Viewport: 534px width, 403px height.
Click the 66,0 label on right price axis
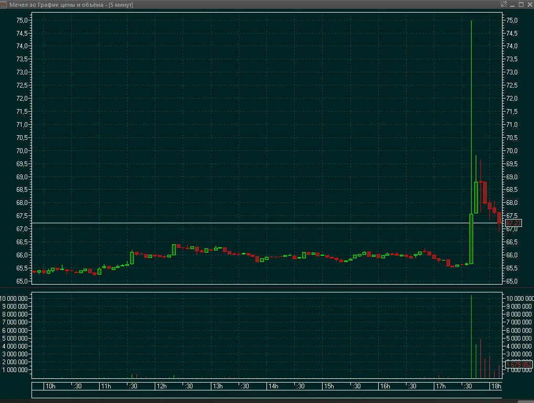coord(512,255)
